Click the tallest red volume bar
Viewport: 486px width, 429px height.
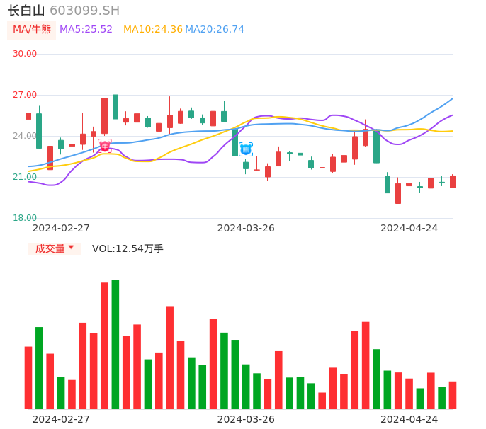point(104,345)
